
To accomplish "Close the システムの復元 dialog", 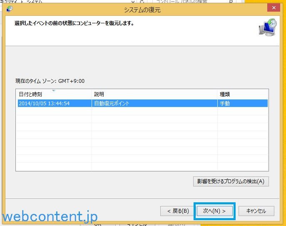I will click(x=273, y=8).
